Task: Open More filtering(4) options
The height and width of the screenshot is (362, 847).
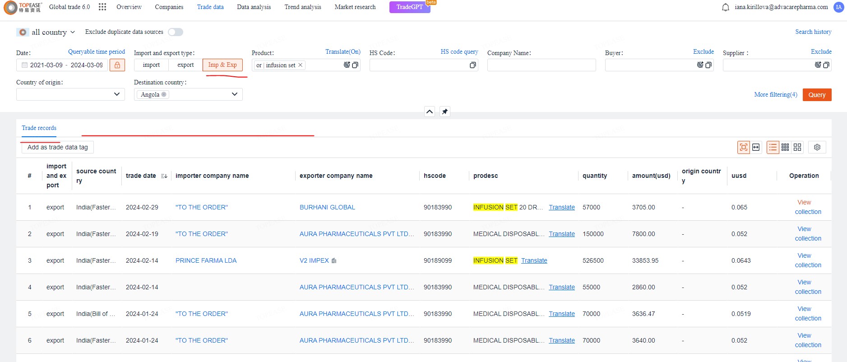Action: click(x=776, y=95)
